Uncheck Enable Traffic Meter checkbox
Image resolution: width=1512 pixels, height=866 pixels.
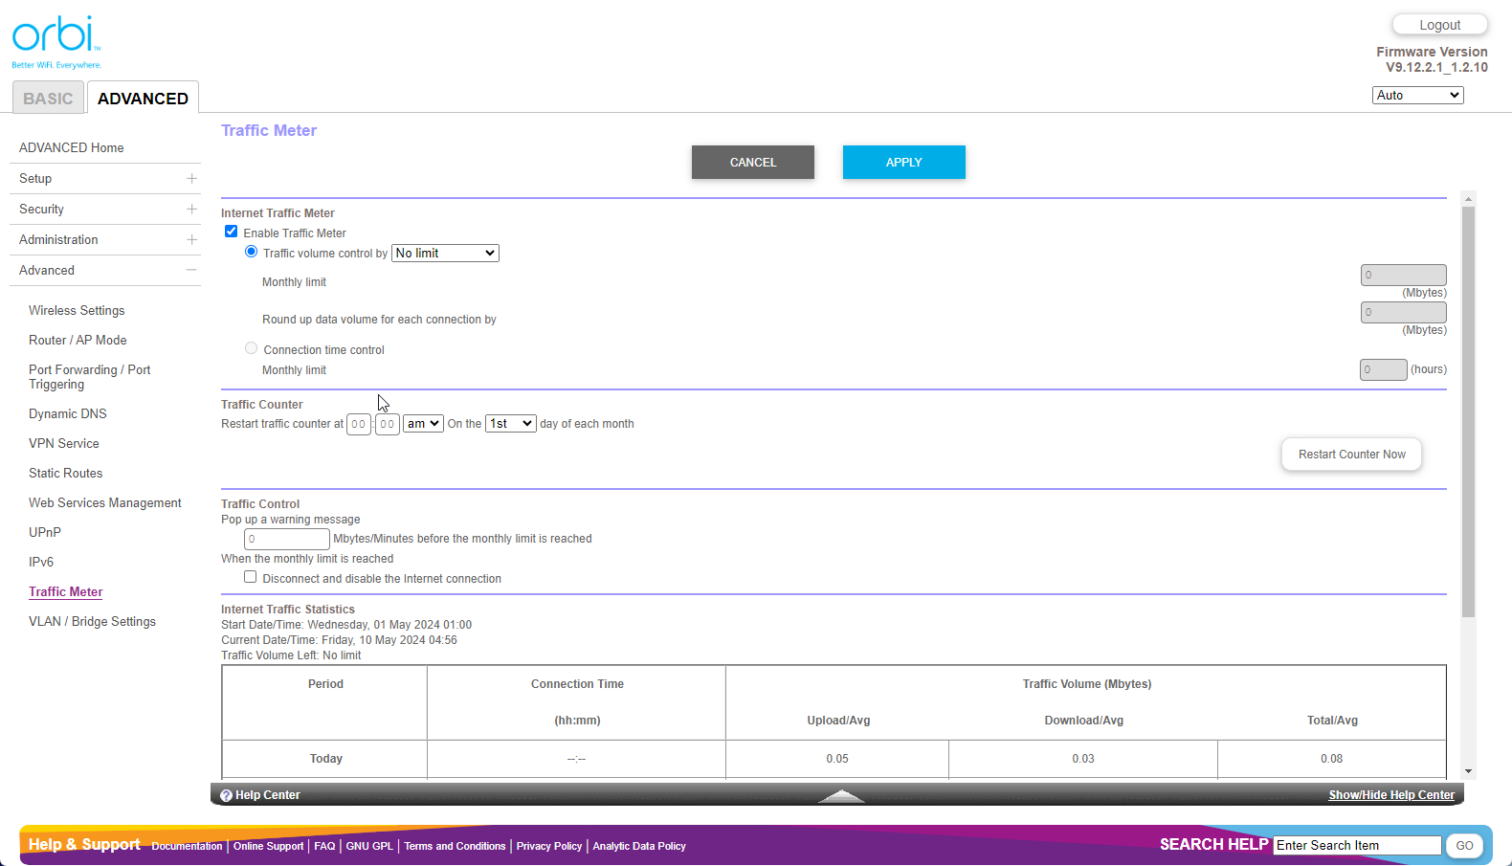point(232,232)
